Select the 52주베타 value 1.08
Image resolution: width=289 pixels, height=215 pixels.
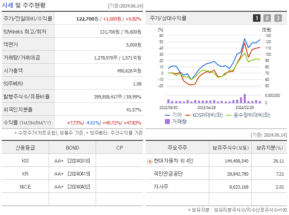point(137,84)
